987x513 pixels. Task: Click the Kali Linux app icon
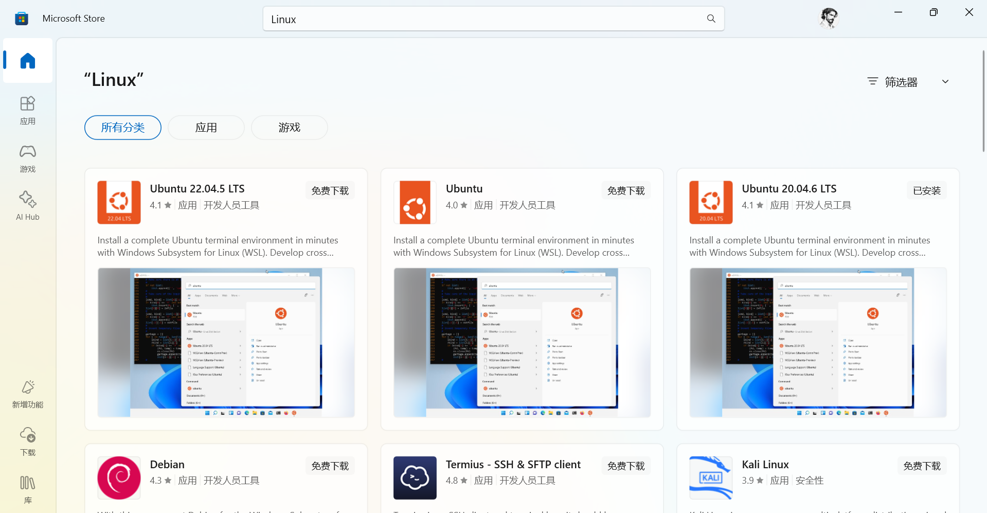[711, 478]
